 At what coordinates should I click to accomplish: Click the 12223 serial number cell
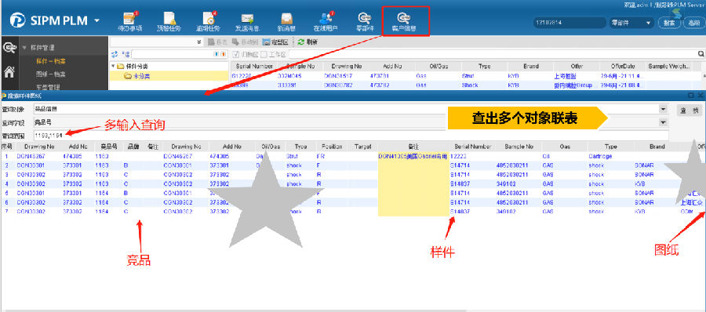[459, 156]
